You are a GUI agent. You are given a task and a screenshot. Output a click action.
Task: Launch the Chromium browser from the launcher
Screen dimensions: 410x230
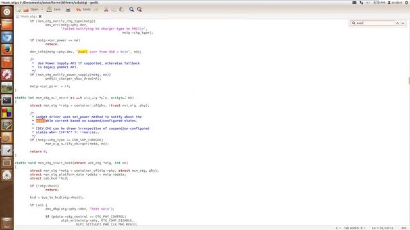click(7, 37)
